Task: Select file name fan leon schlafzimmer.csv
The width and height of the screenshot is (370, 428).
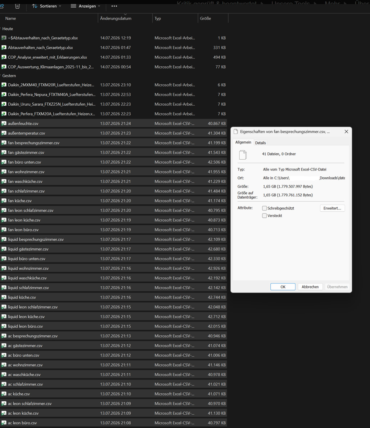Action: tap(31, 211)
